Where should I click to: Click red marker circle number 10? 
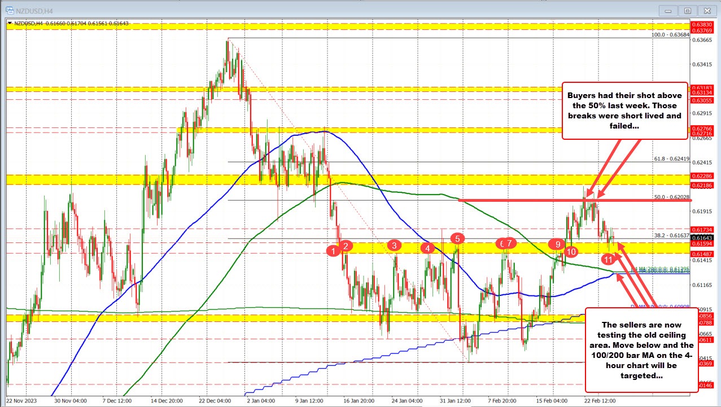click(571, 251)
